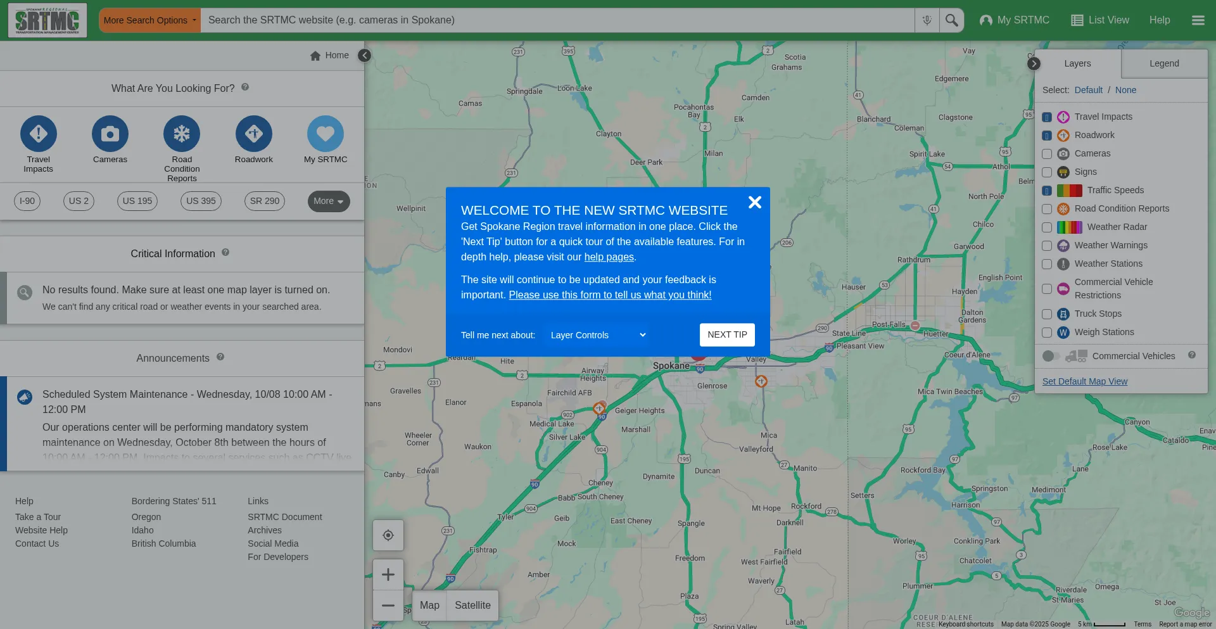This screenshot has height=629, width=1216.
Task: Open the More highways dropdown
Action: click(329, 201)
